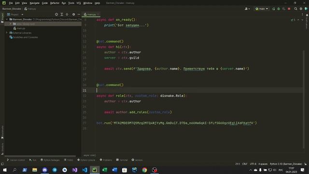Click Barmen_Disnake breadcrumb in navigation bar
This screenshot has height=174, width=309.
click(12, 9)
